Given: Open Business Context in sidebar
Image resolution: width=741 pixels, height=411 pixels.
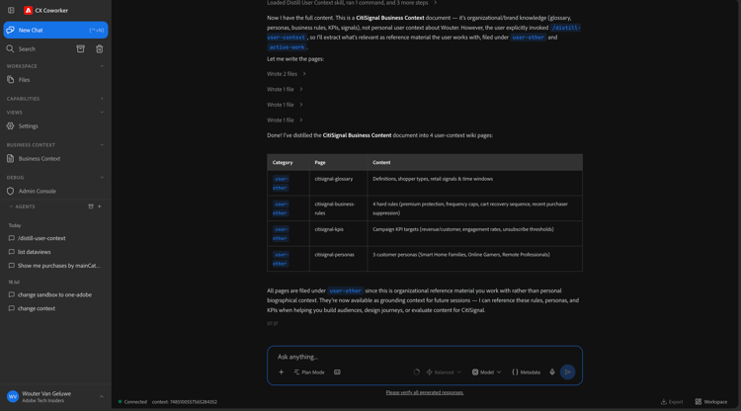Looking at the screenshot, I should 40,159.
